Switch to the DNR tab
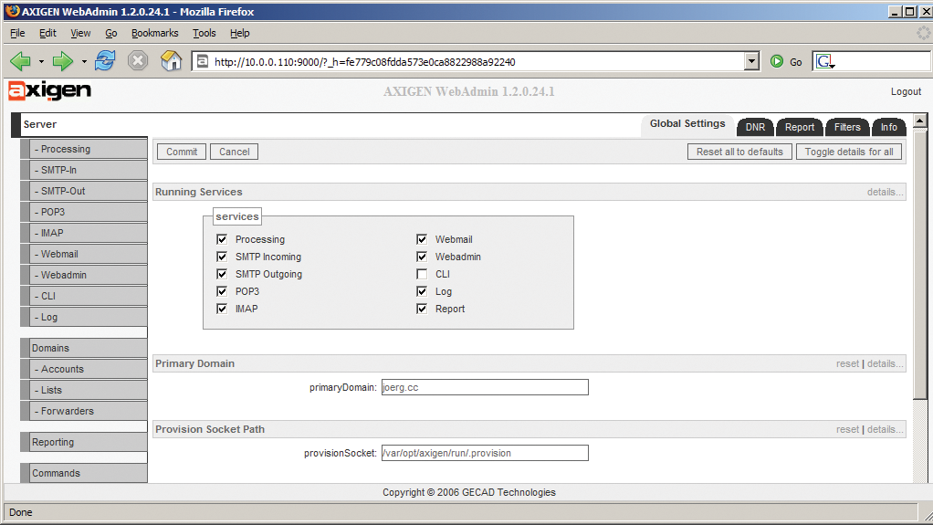 pos(755,127)
